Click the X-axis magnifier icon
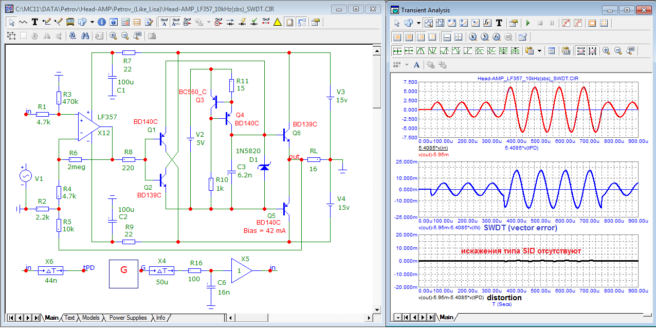The image size is (656, 328). pos(472,37)
